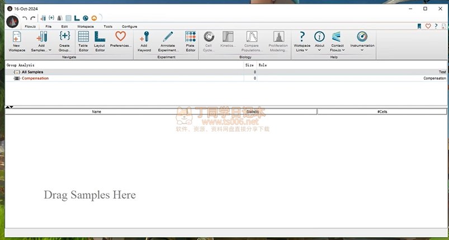Image resolution: width=449 pixels, height=240 pixels.
Task: Click the expand down arrow above Name header
Action: [11, 107]
